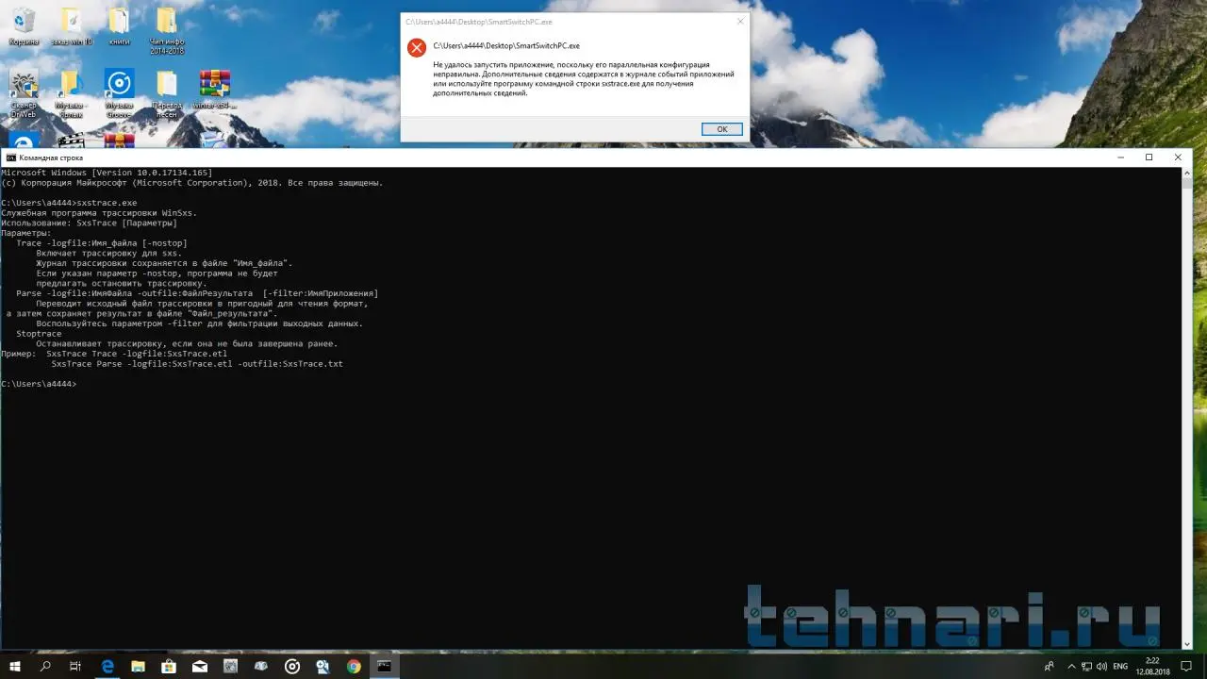The height and width of the screenshot is (679, 1207).
Task: Open Groove Music from the taskbar
Action: (x=292, y=666)
